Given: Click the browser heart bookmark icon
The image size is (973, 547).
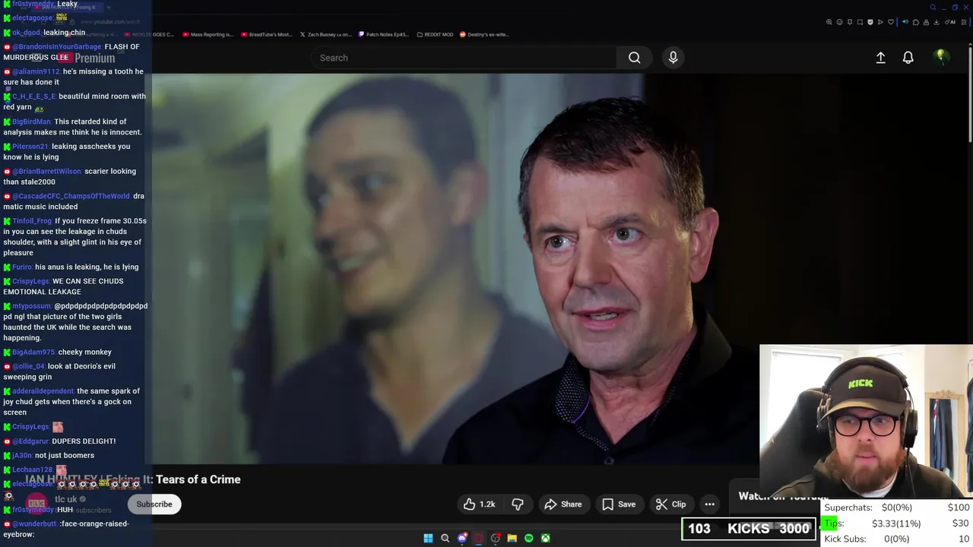Looking at the screenshot, I should [891, 22].
